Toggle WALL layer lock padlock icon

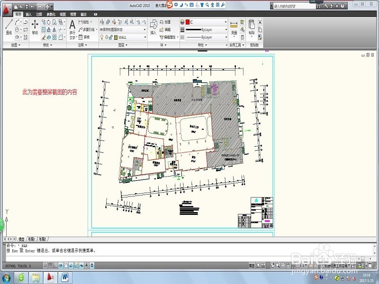[x=111, y=37]
